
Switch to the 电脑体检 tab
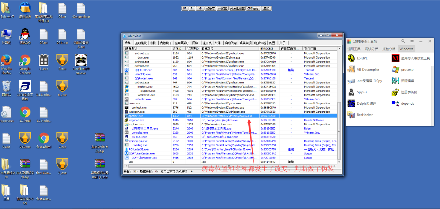[x=260, y=43]
